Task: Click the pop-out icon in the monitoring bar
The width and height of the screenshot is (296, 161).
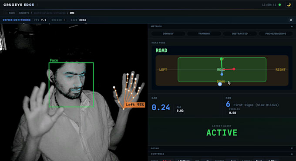Action: tap(291, 20)
